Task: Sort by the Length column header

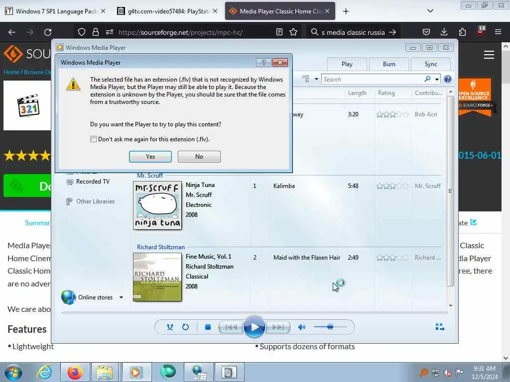Action: [x=357, y=93]
